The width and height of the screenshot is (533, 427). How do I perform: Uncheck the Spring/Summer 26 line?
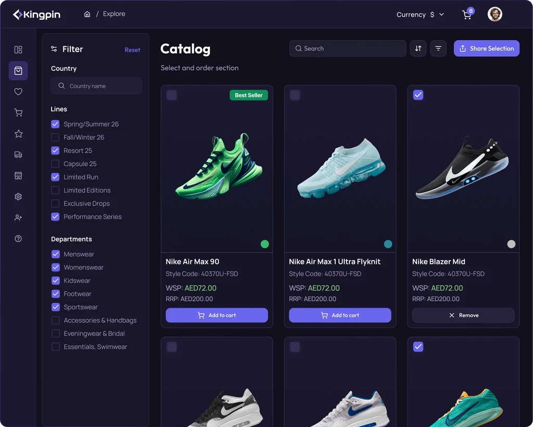click(x=55, y=124)
